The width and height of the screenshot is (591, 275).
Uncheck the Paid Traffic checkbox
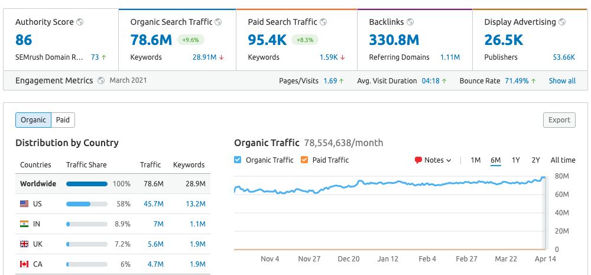304,160
